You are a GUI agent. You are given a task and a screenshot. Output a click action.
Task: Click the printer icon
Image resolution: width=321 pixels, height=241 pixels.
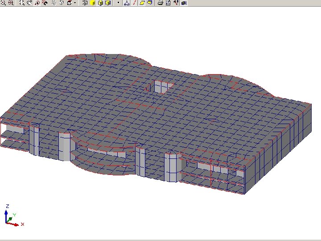click(x=160, y=3)
